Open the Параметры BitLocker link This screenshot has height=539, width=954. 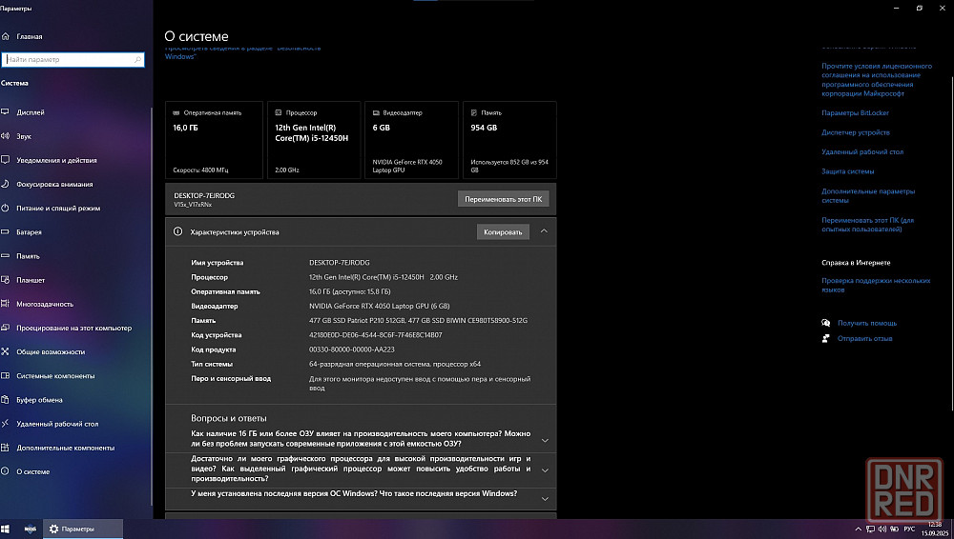coord(855,112)
